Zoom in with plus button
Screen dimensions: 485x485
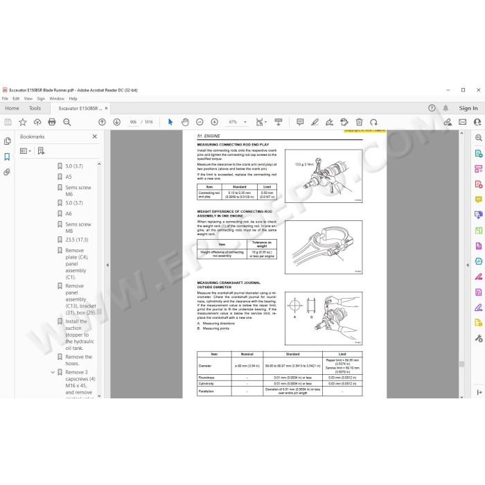pos(214,122)
